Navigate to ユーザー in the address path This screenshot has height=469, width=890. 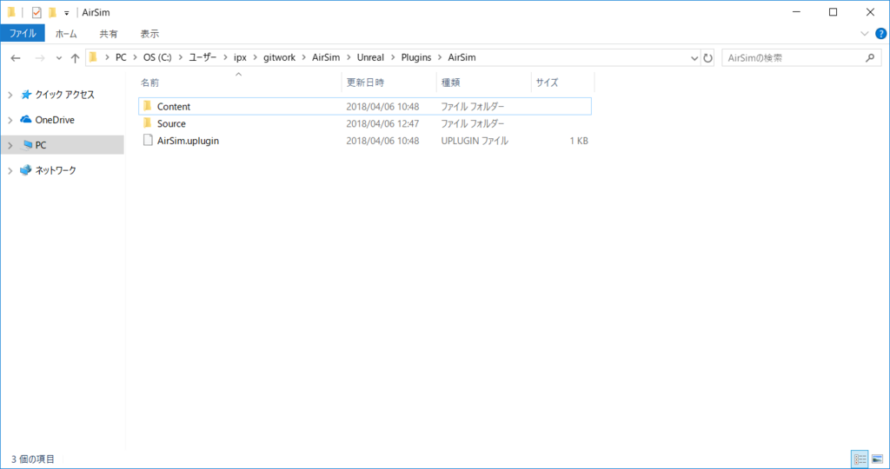click(x=203, y=57)
